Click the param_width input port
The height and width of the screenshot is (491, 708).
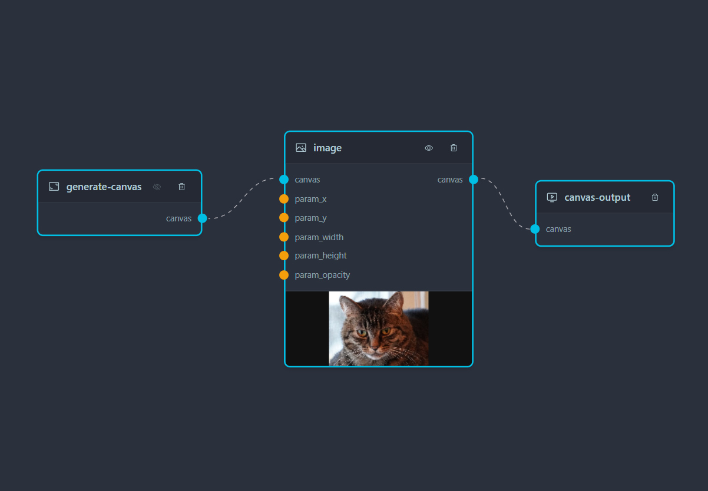(x=284, y=237)
